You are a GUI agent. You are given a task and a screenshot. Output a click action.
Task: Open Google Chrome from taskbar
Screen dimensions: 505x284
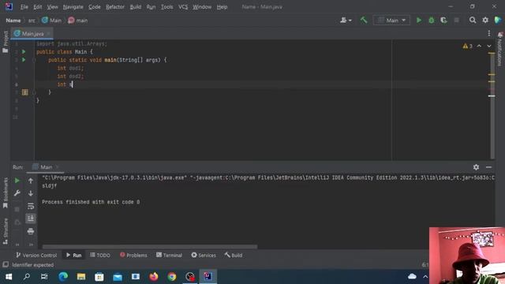click(172, 277)
